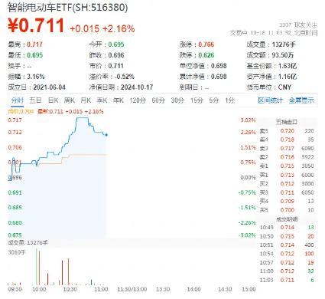The image size is (325, 299).
Task: Select the 30分 interval tab
Action: [x=177, y=100]
